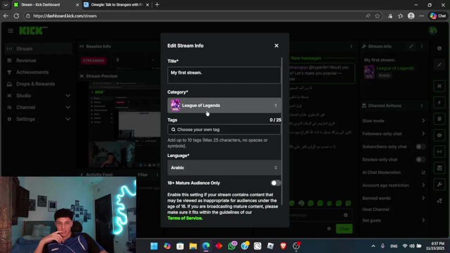Click the Title field containing My first stream
Screen dimensions: 450x253
[x=224, y=75]
